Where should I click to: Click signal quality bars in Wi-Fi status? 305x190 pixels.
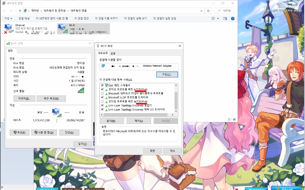click(x=81, y=91)
